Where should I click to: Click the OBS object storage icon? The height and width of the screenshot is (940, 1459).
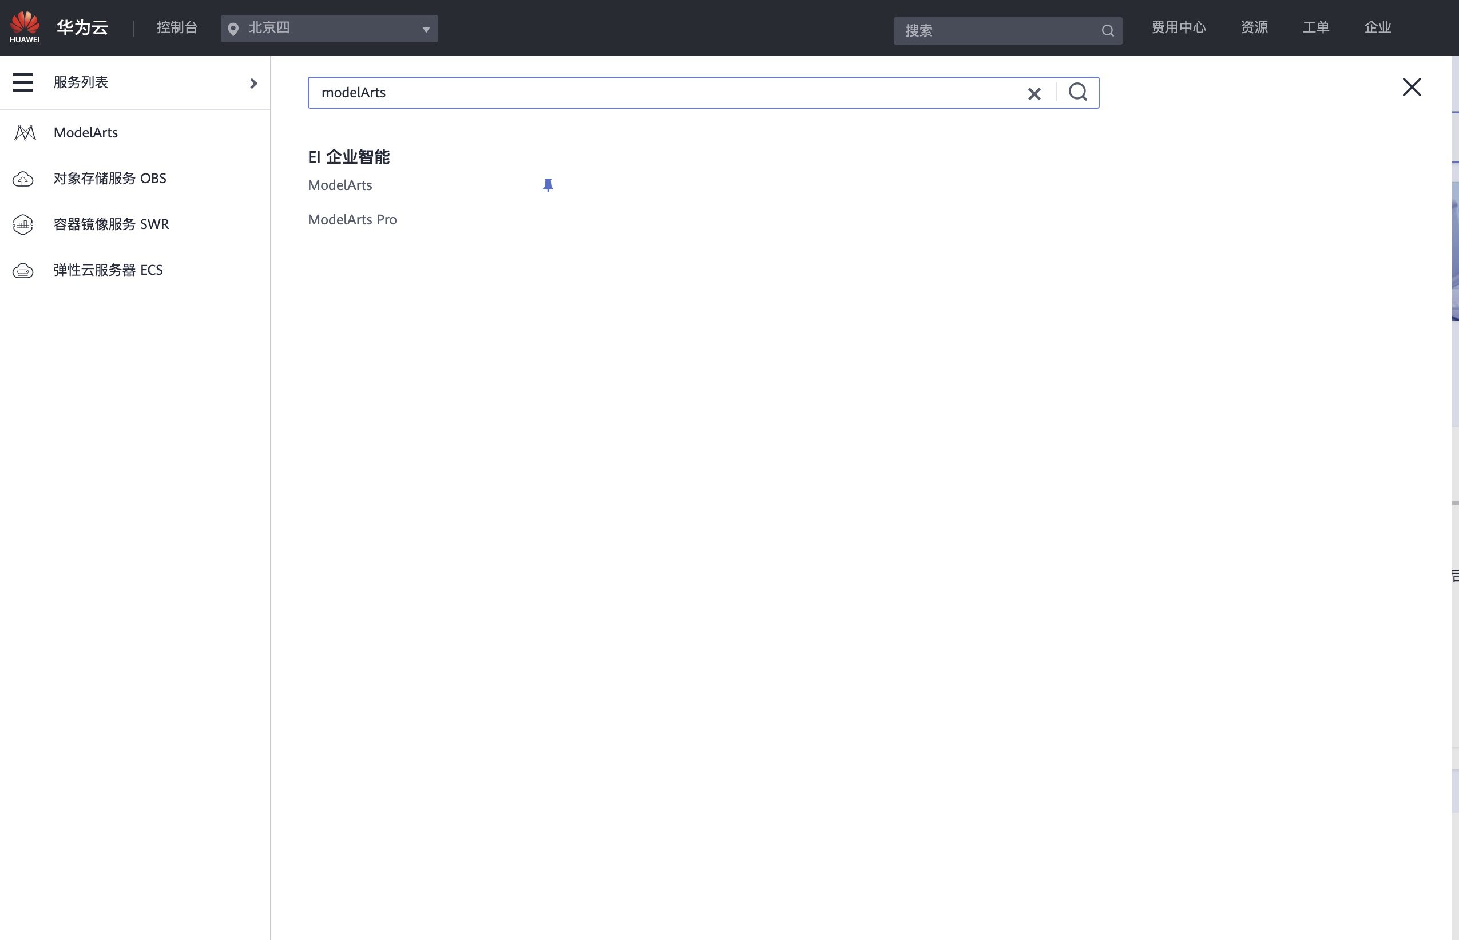click(23, 179)
